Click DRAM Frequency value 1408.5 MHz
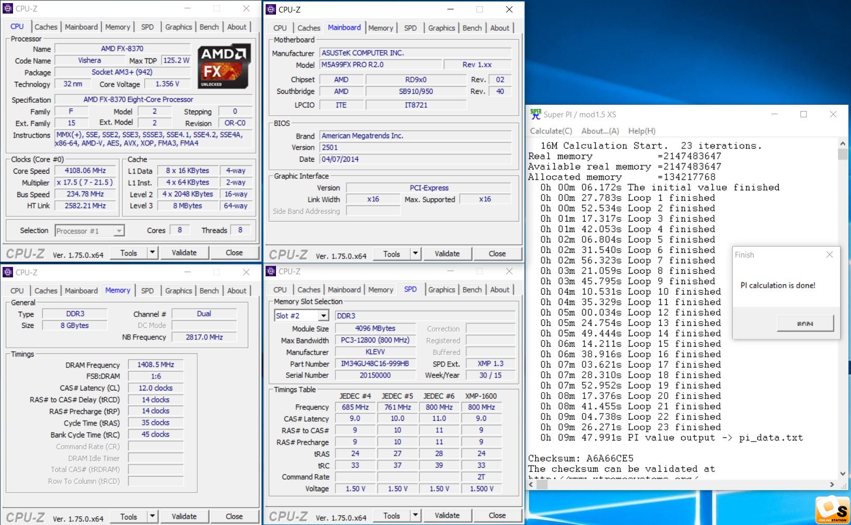The height and width of the screenshot is (525, 851). tap(156, 365)
